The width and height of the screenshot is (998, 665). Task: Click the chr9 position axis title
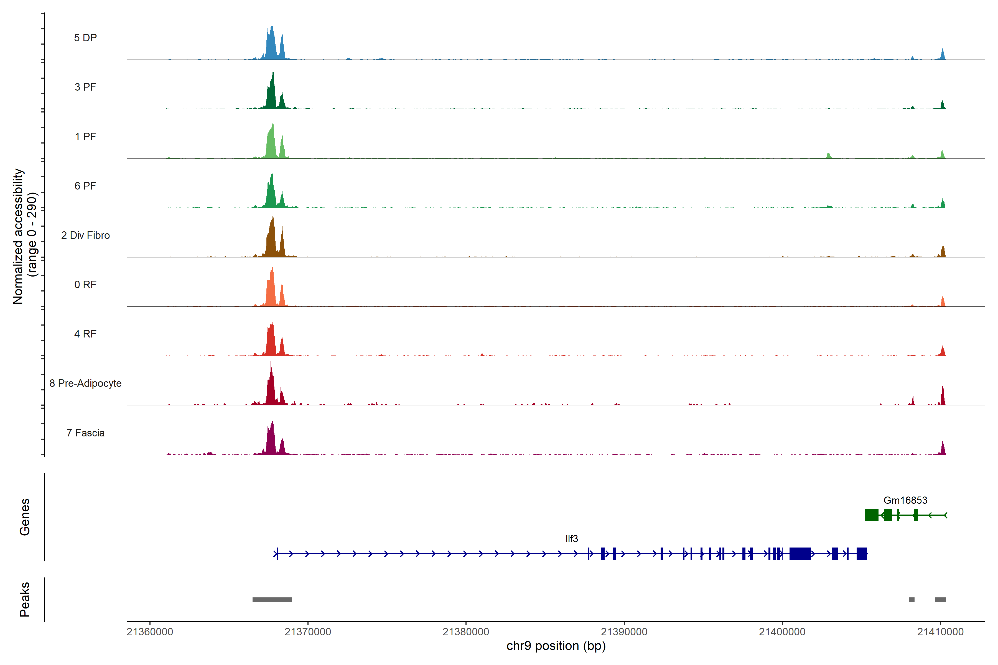tap(556, 646)
